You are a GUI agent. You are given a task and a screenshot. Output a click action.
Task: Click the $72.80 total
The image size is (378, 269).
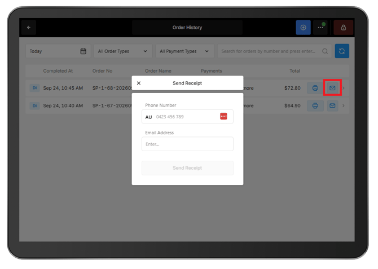click(292, 88)
